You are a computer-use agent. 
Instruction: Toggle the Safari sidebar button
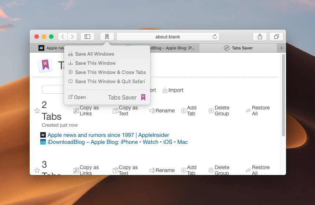coord(87,37)
